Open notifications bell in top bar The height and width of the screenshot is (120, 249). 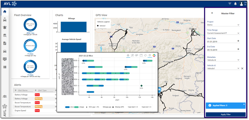click(235, 4)
